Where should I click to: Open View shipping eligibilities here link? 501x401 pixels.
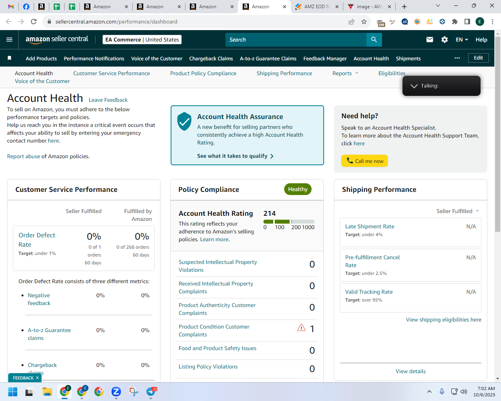(x=443, y=320)
